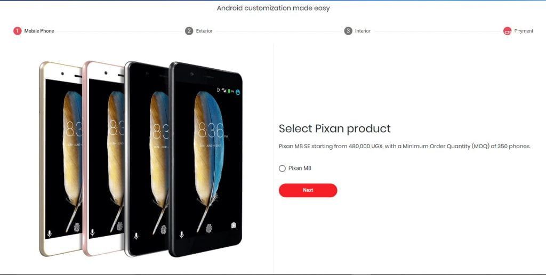Screen dimensions: 546x275
Task: Tap microphone icon on the gold phone
Action: [x=50, y=233]
